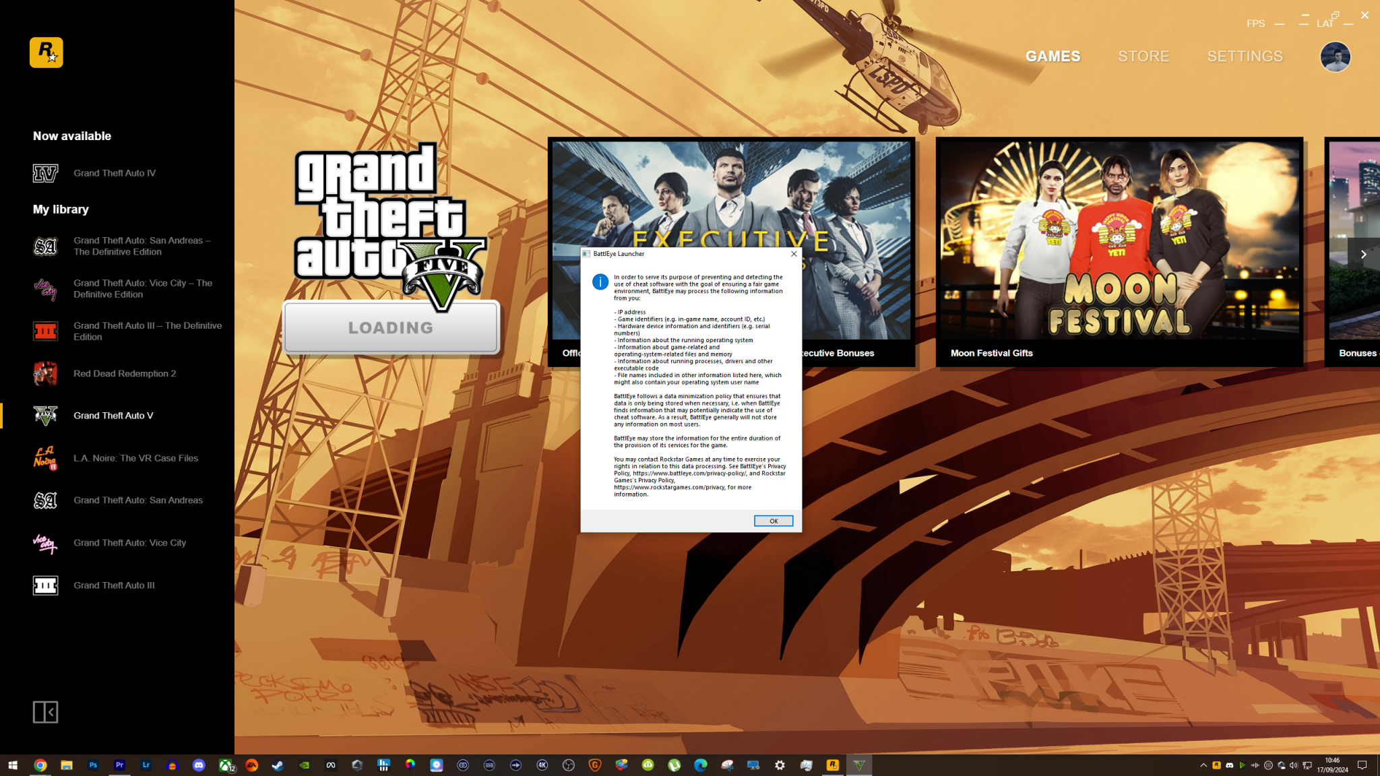The image size is (1380, 776).
Task: Switch to the STORE tab
Action: tap(1143, 57)
